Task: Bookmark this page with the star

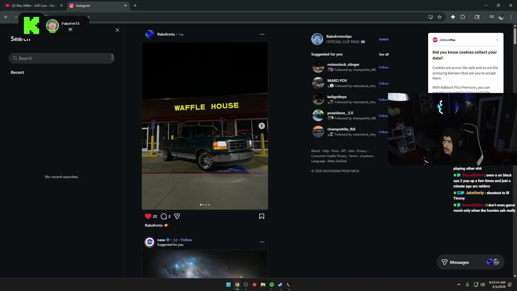Action: [x=439, y=17]
